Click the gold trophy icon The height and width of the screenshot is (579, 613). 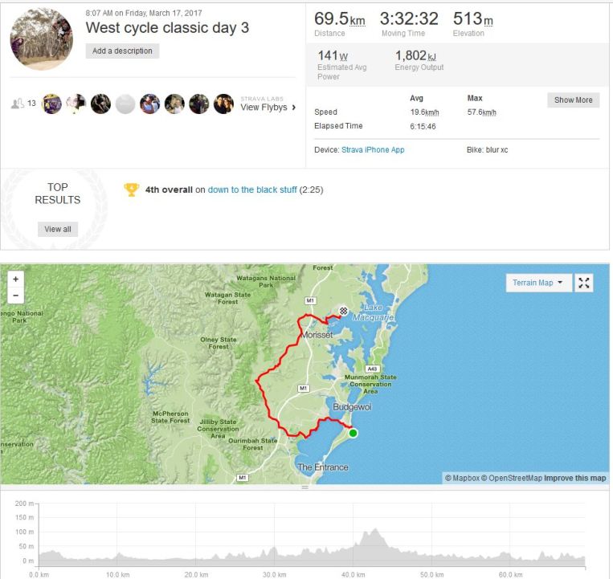(x=132, y=190)
